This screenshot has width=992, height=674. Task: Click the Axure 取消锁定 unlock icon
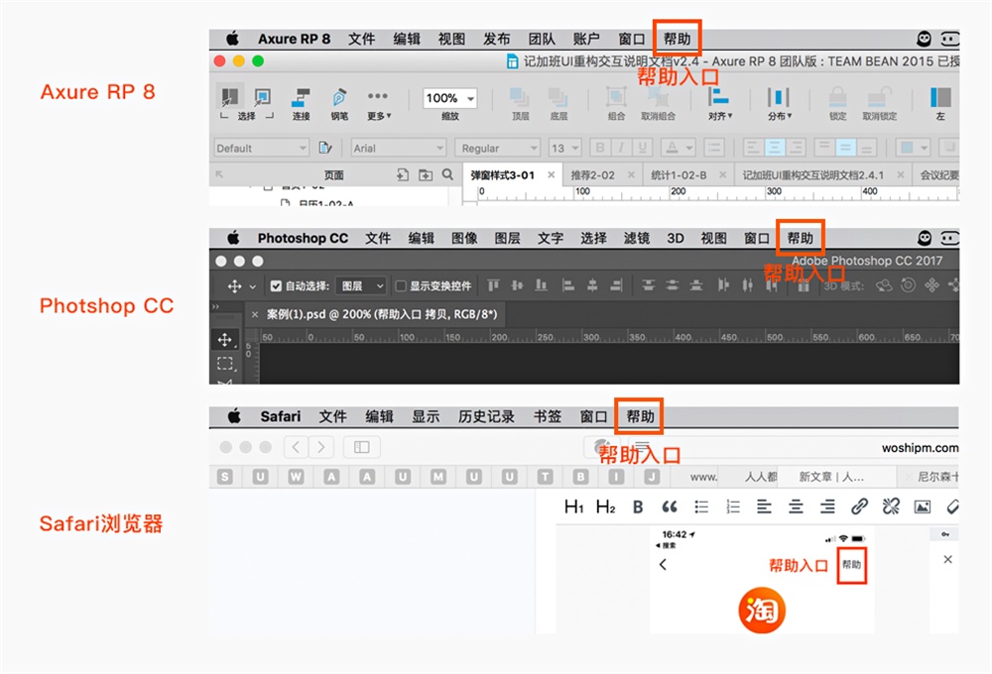pyautogui.click(x=879, y=97)
